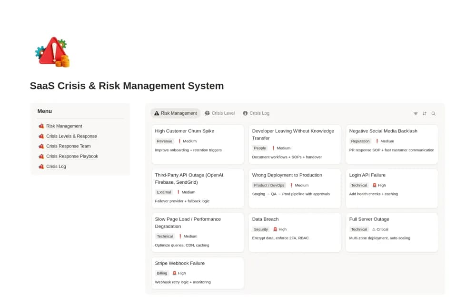Click megaphone icon beside Crisis Log link
Viewport: 476px width, 297px height.
(x=41, y=167)
